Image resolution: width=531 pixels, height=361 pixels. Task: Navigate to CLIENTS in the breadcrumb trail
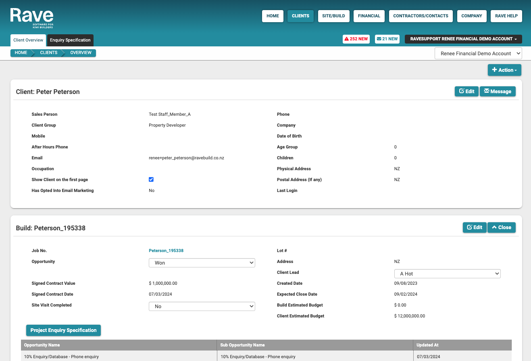[48, 53]
